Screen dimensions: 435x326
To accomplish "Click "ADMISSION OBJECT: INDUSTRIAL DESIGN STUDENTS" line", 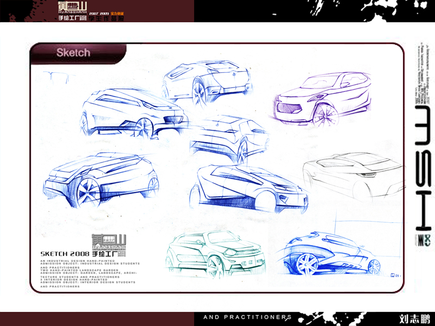I will [90, 264].
